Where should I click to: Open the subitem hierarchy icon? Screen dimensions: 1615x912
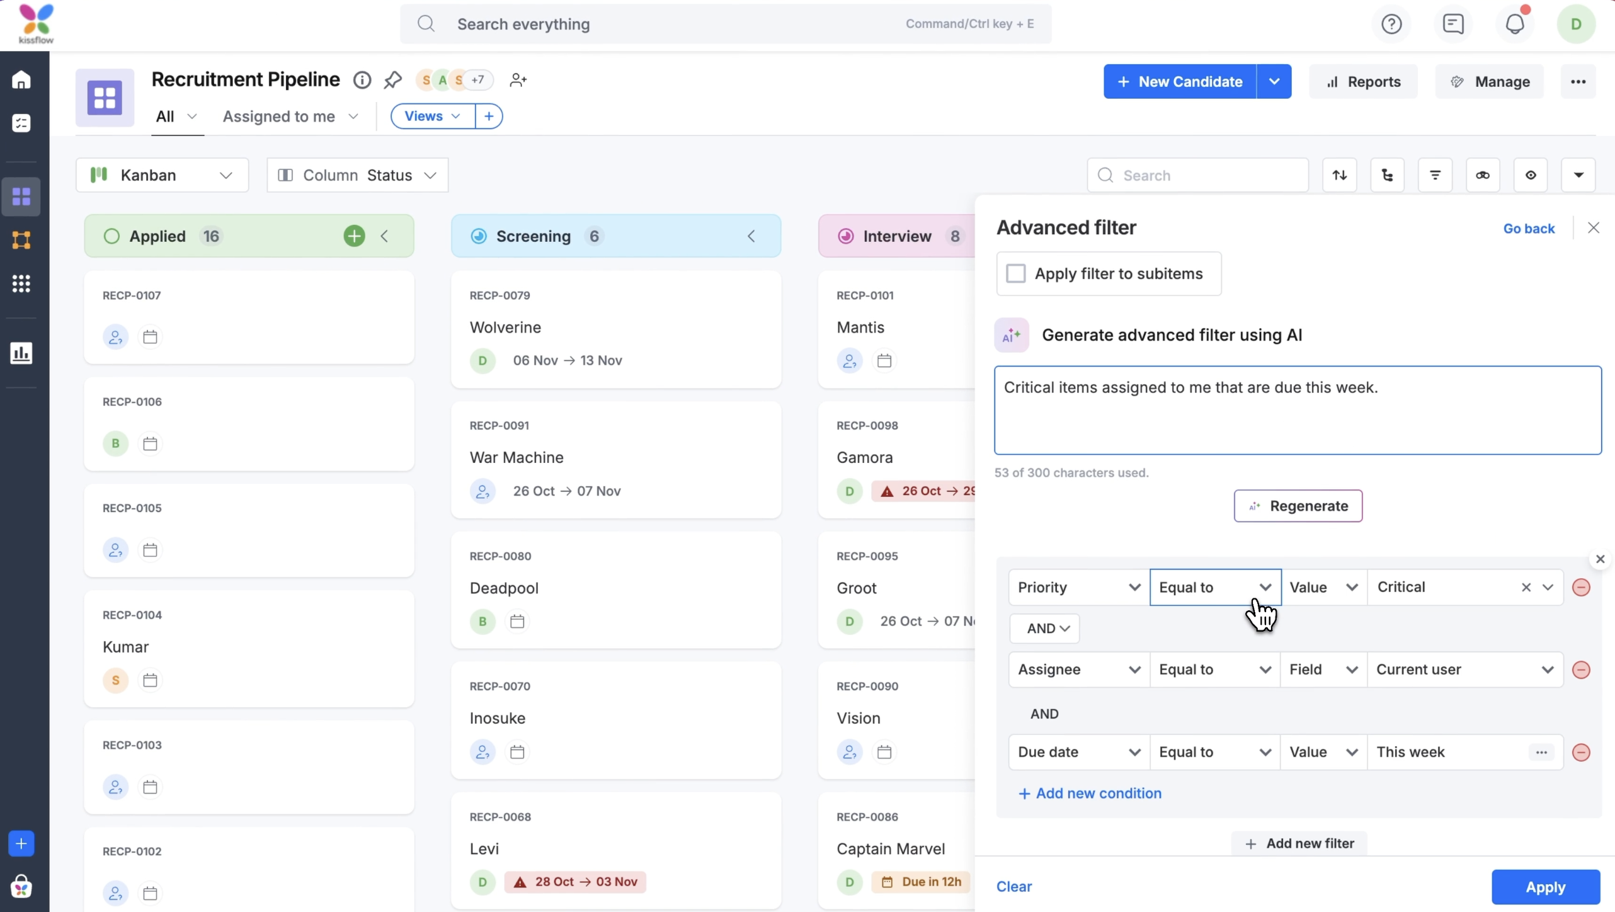(x=1387, y=175)
